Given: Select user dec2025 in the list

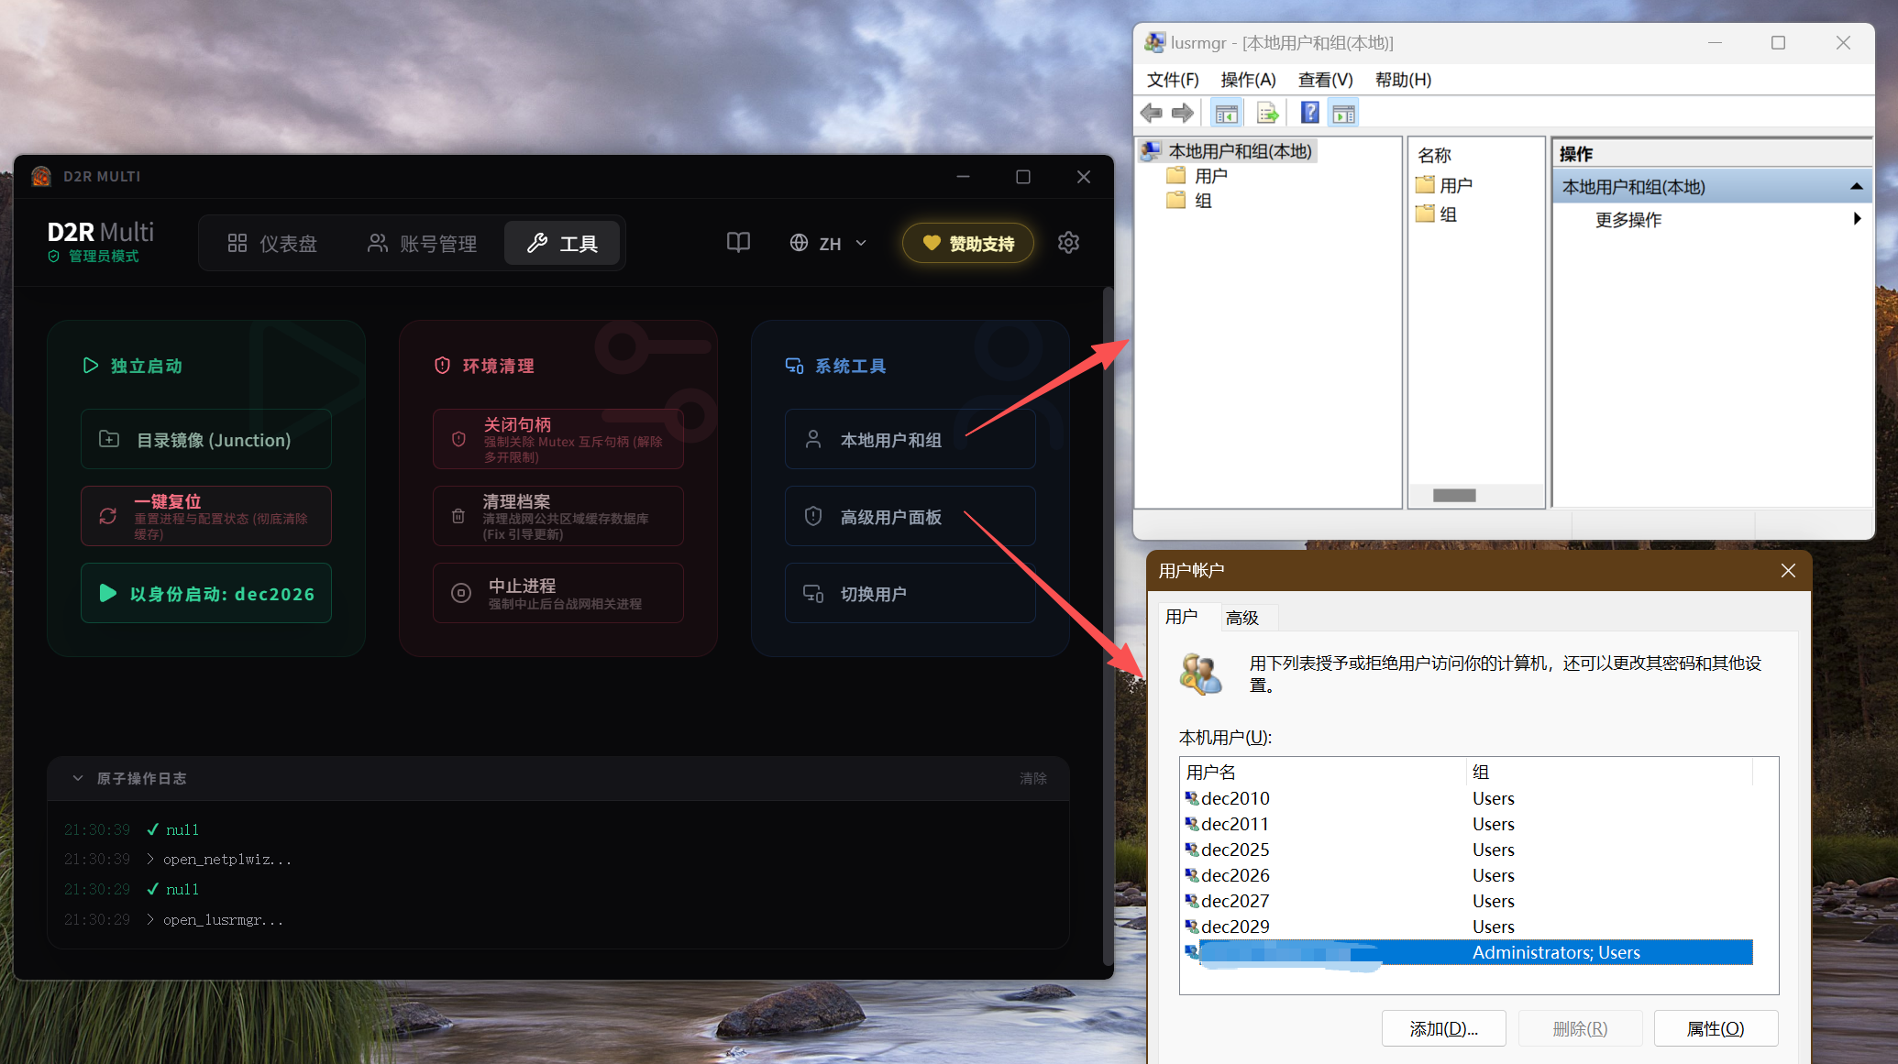Looking at the screenshot, I should point(1467,850).
